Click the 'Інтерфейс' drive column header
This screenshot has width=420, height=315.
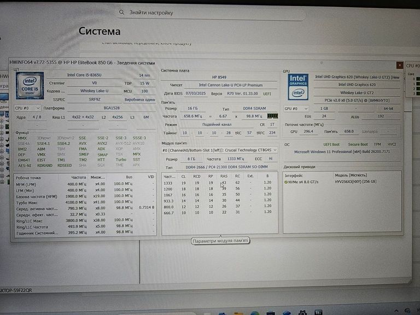[294, 175]
